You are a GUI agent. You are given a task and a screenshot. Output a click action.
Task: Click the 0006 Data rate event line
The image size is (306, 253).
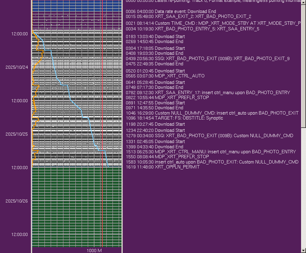(x=171, y=11)
